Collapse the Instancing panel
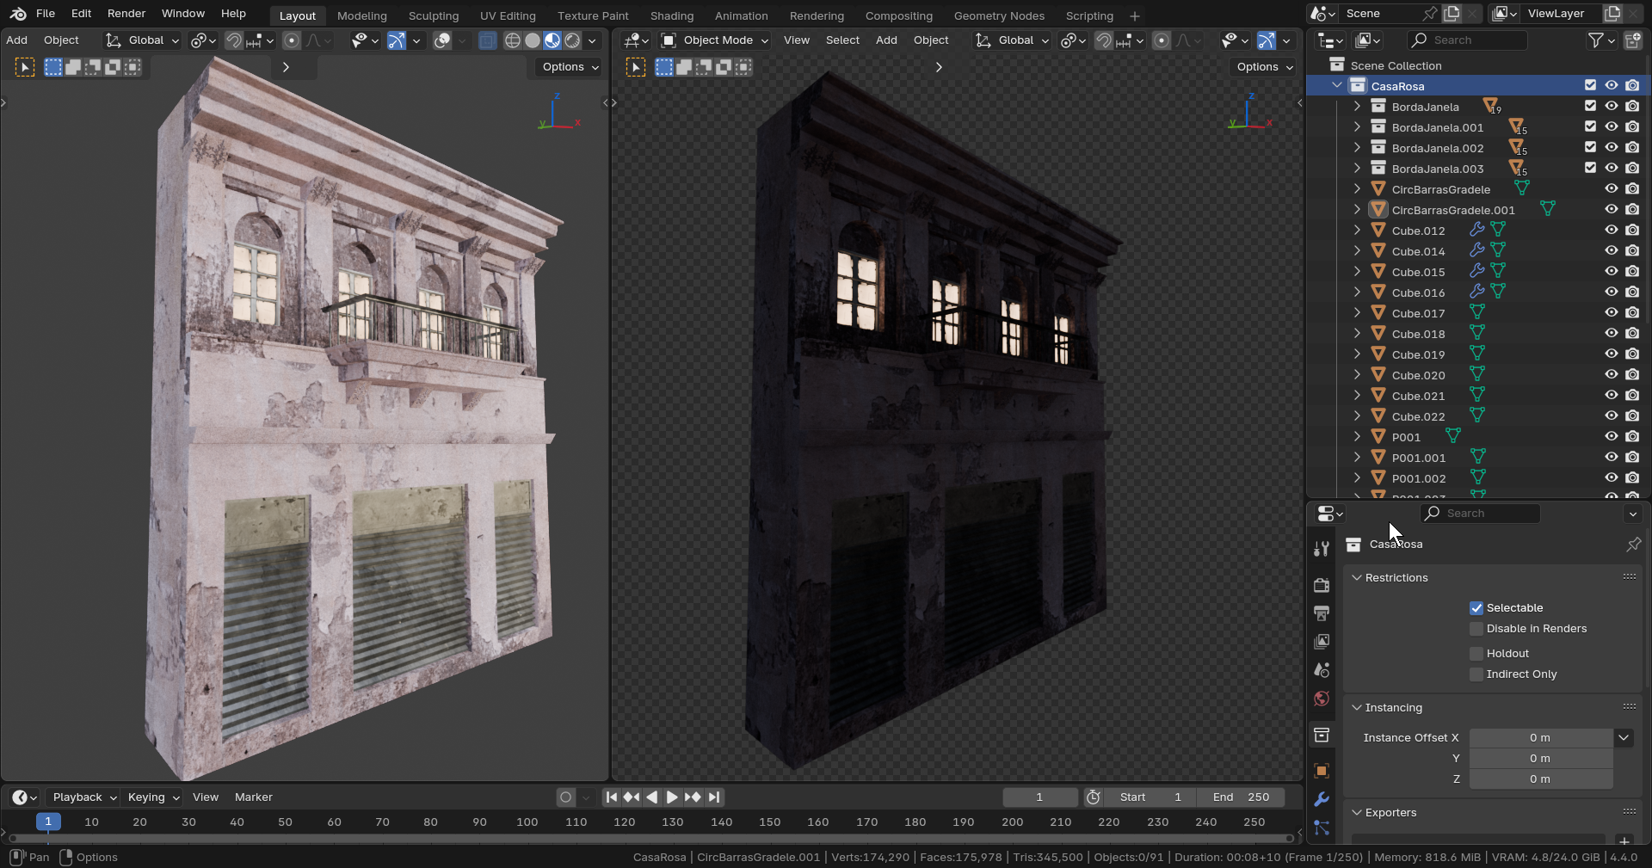The height and width of the screenshot is (868, 1652). [x=1357, y=708]
